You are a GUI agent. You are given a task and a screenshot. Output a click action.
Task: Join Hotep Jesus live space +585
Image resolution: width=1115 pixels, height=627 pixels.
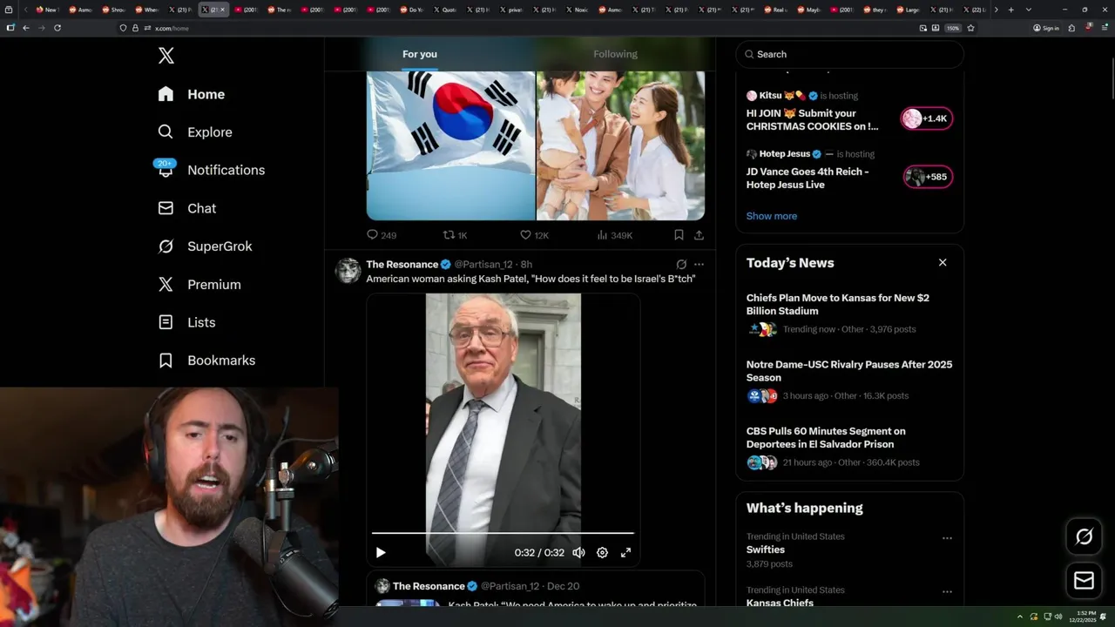point(928,177)
